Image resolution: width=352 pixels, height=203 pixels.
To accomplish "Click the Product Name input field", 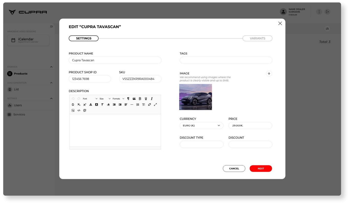I will [x=115, y=60].
